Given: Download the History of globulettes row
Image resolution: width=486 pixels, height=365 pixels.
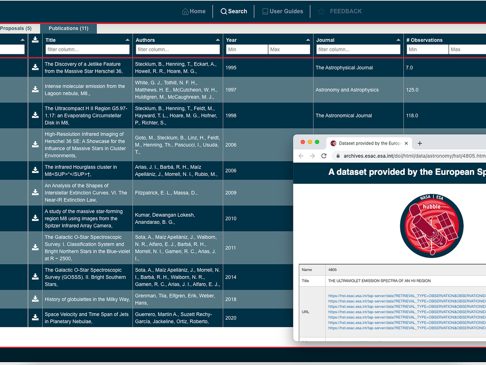Looking at the screenshot, I should [35, 299].
